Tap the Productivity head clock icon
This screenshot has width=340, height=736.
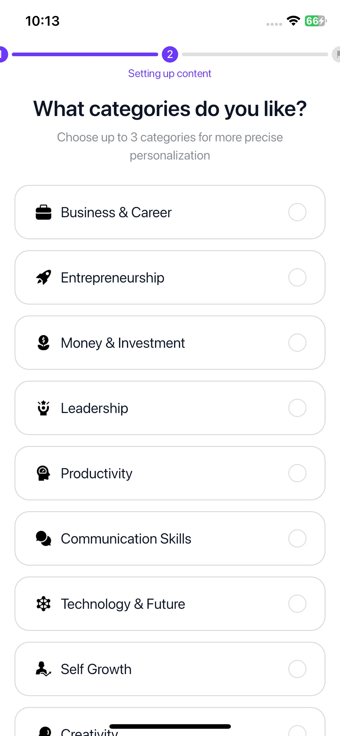coord(44,473)
